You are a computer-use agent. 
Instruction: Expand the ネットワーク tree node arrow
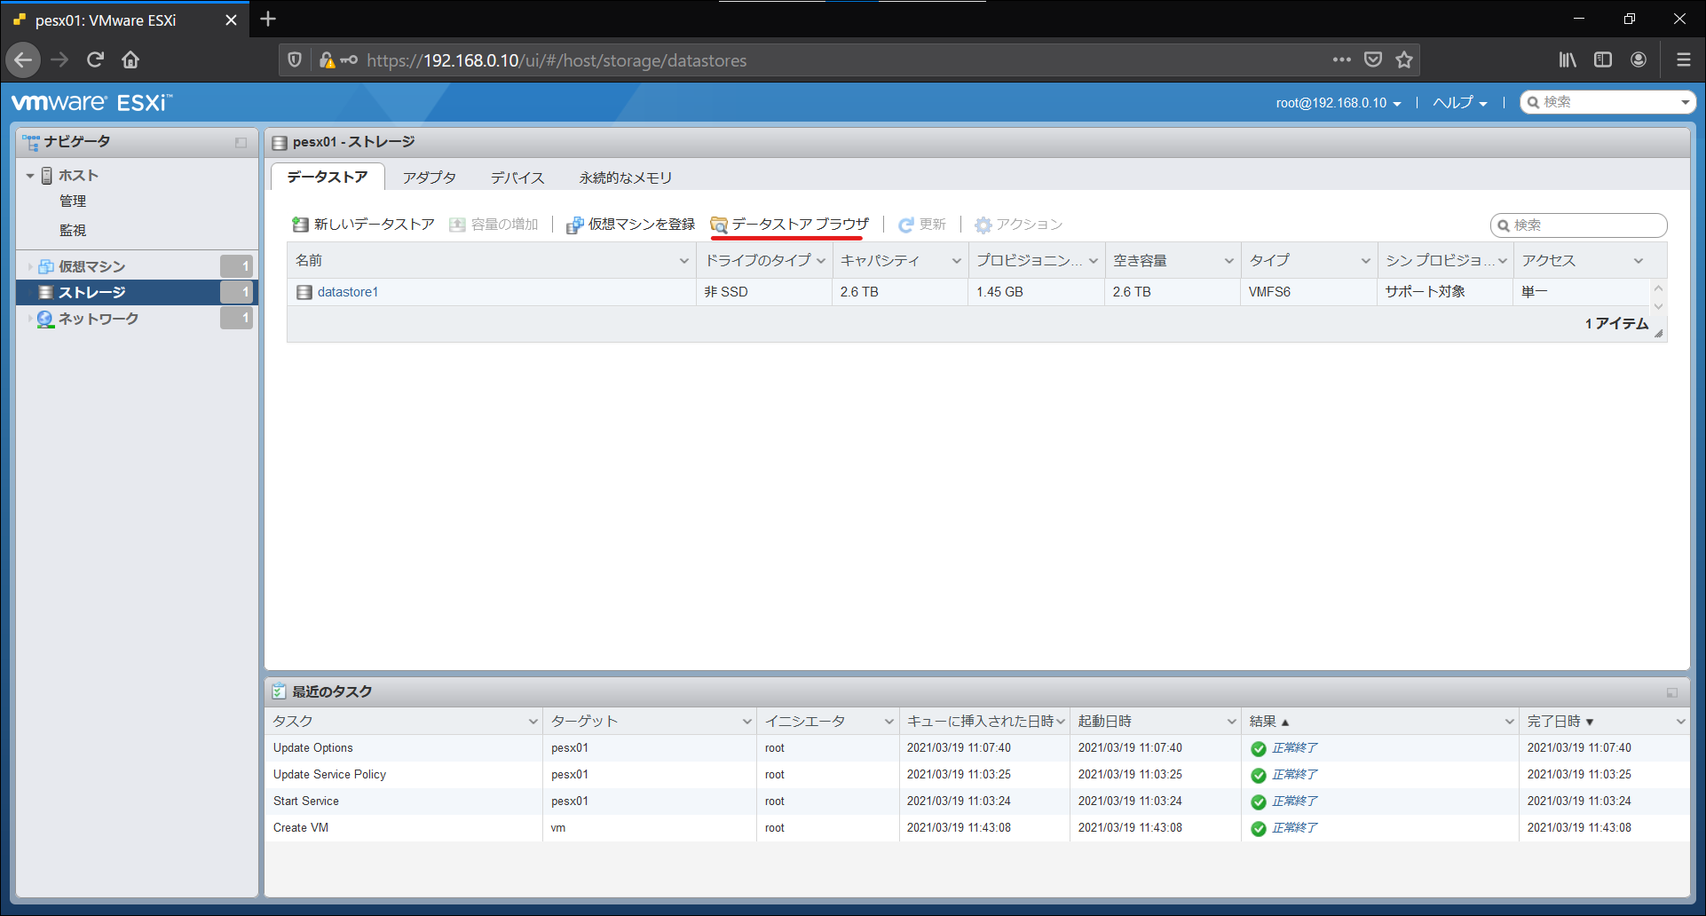[x=30, y=319]
